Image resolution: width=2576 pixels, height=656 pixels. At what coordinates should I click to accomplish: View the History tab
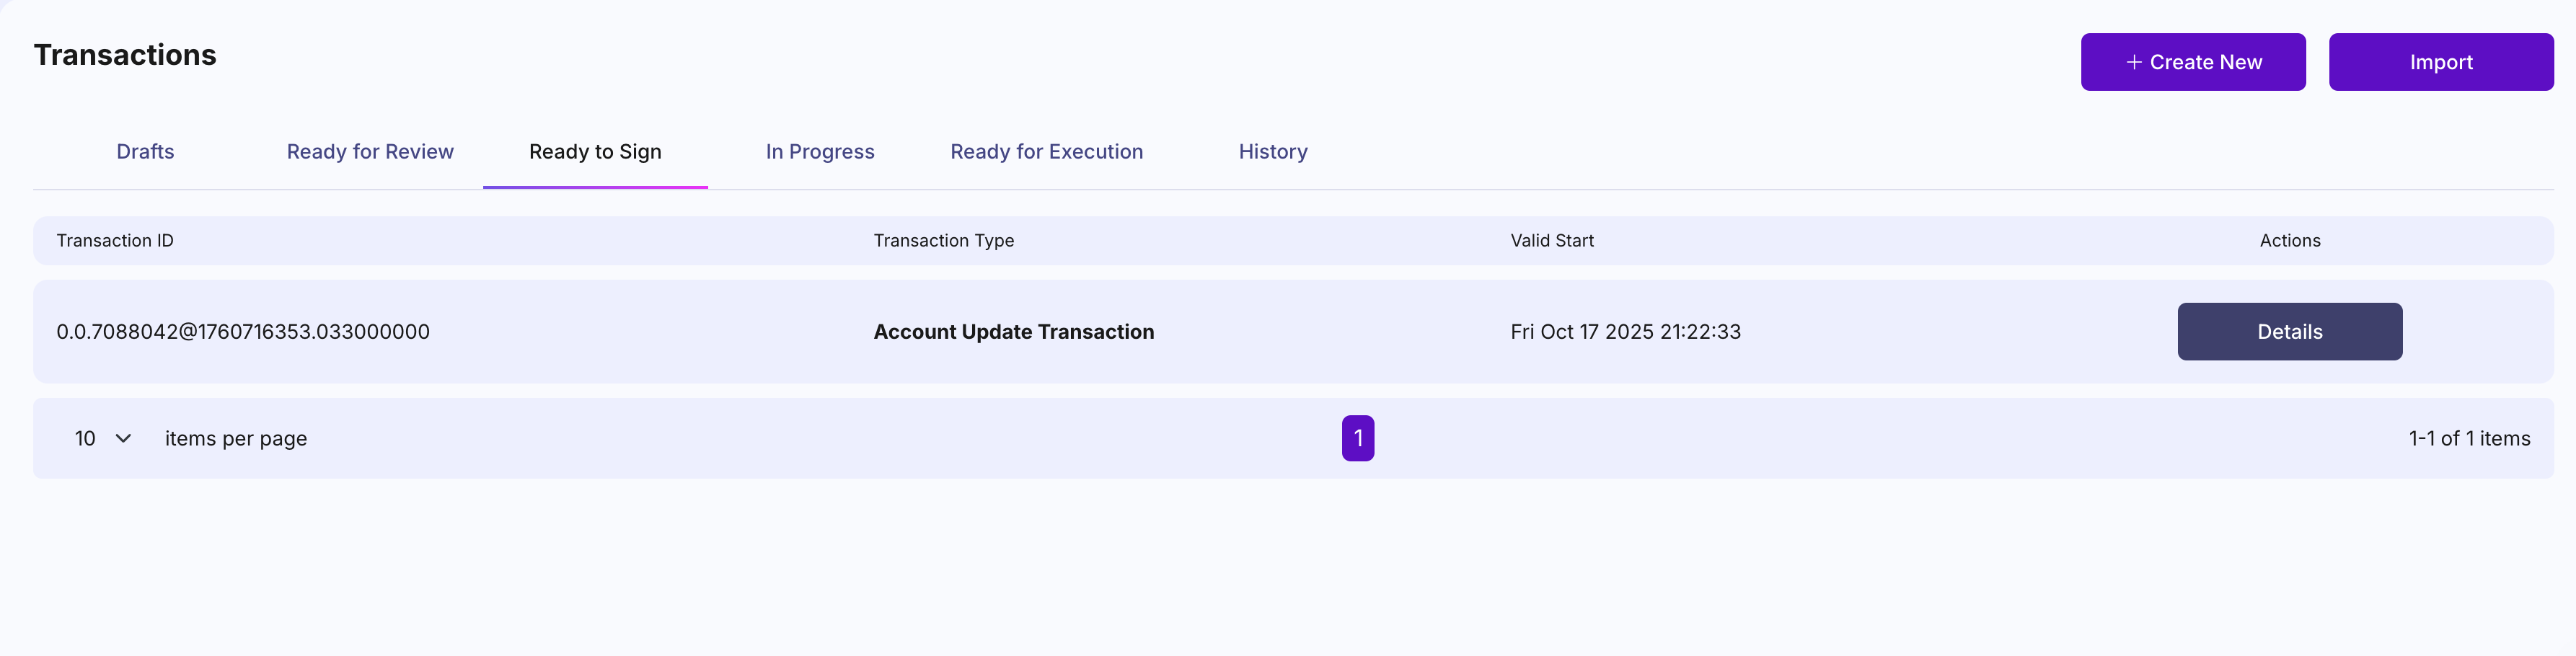1273,152
